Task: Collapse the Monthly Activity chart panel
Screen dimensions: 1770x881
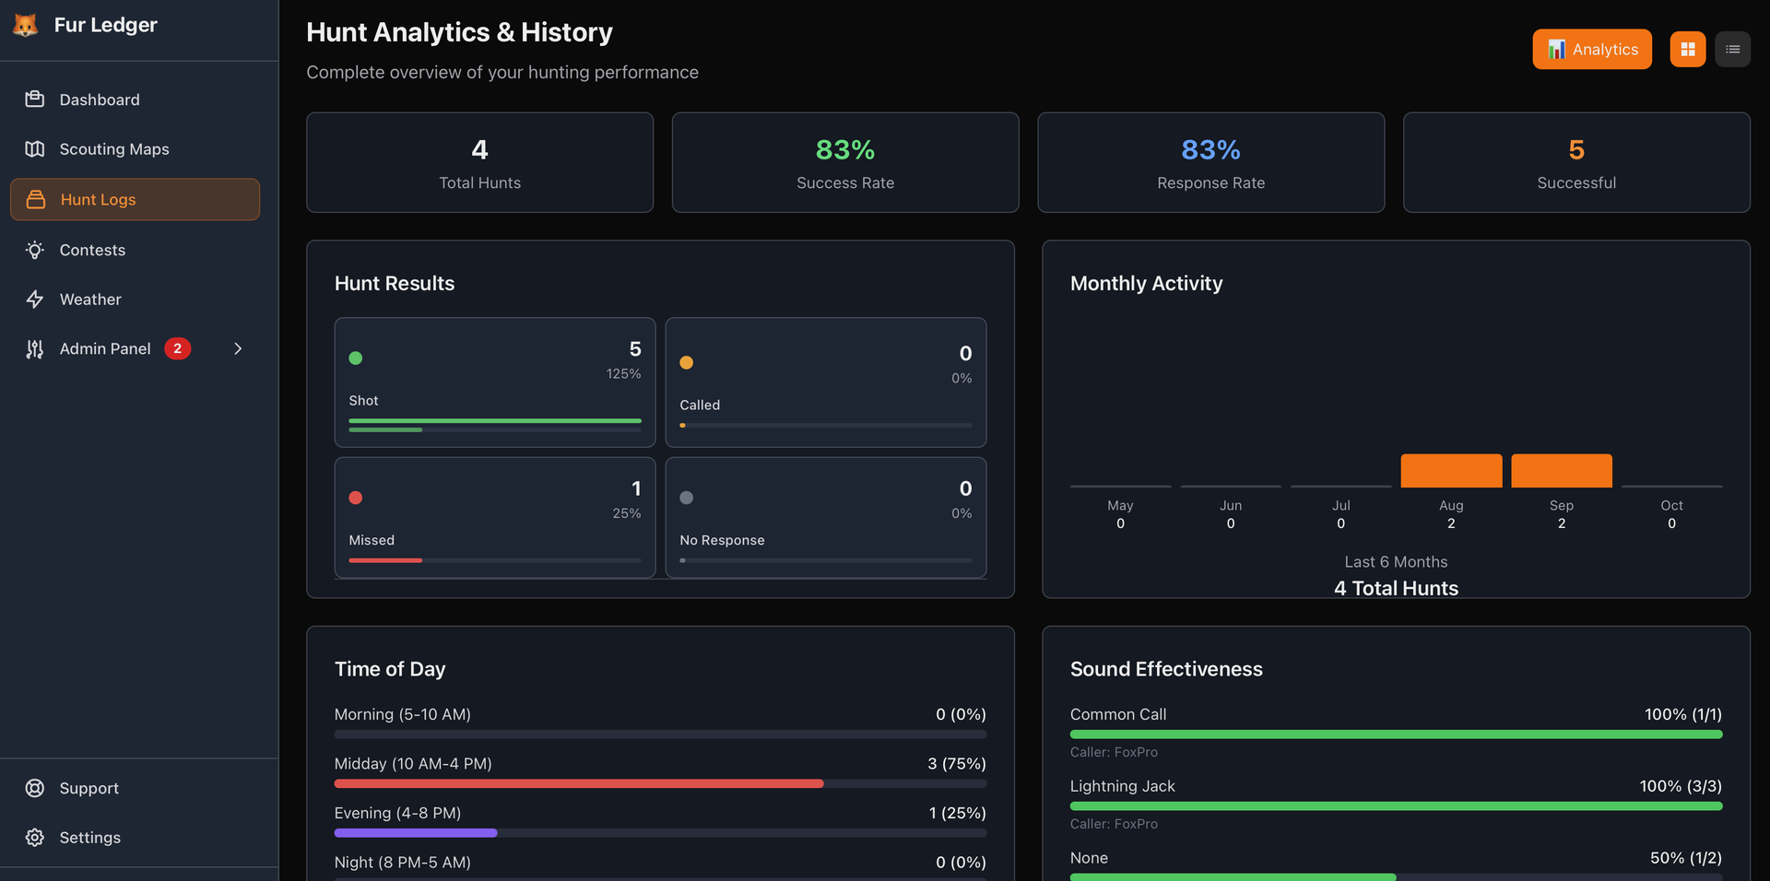Action: click(1146, 283)
